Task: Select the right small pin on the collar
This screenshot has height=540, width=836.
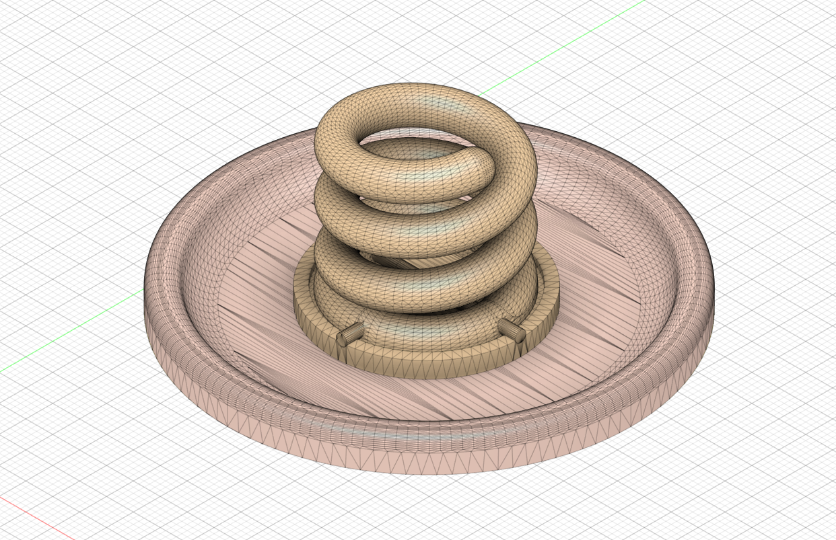Action: tap(512, 330)
